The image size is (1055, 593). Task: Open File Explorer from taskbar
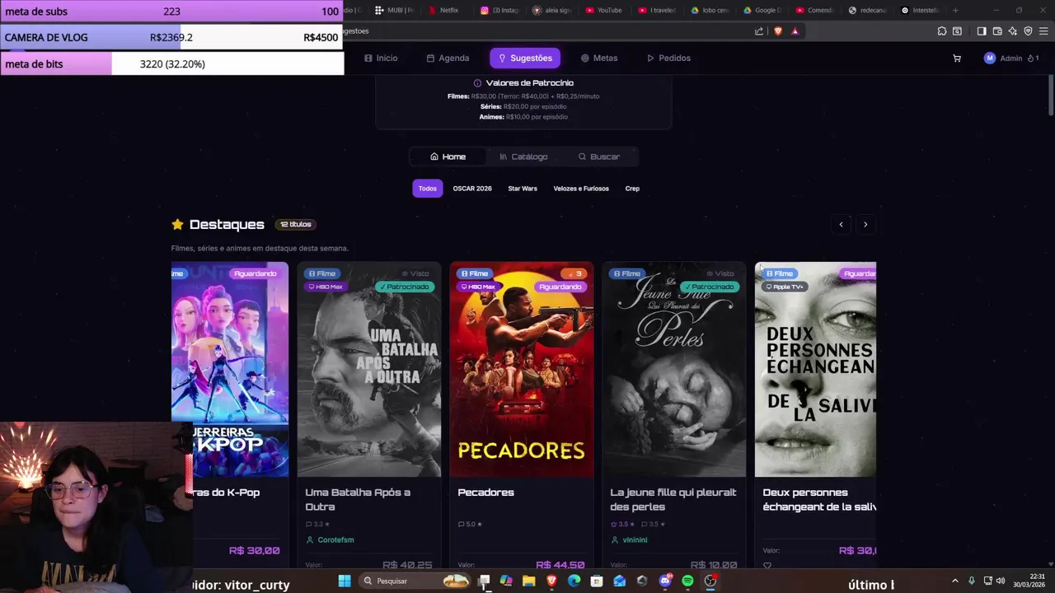(528, 581)
